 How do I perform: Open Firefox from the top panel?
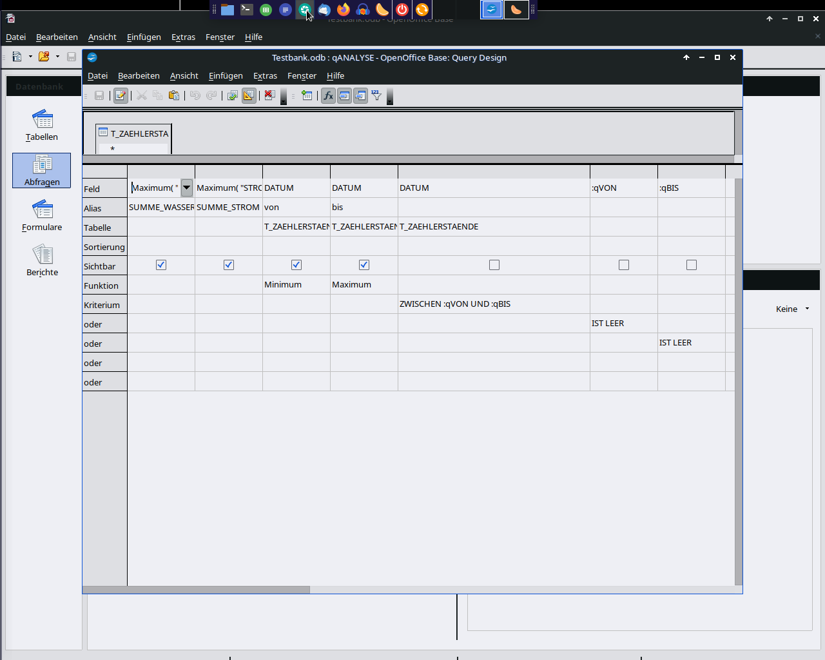pos(344,10)
